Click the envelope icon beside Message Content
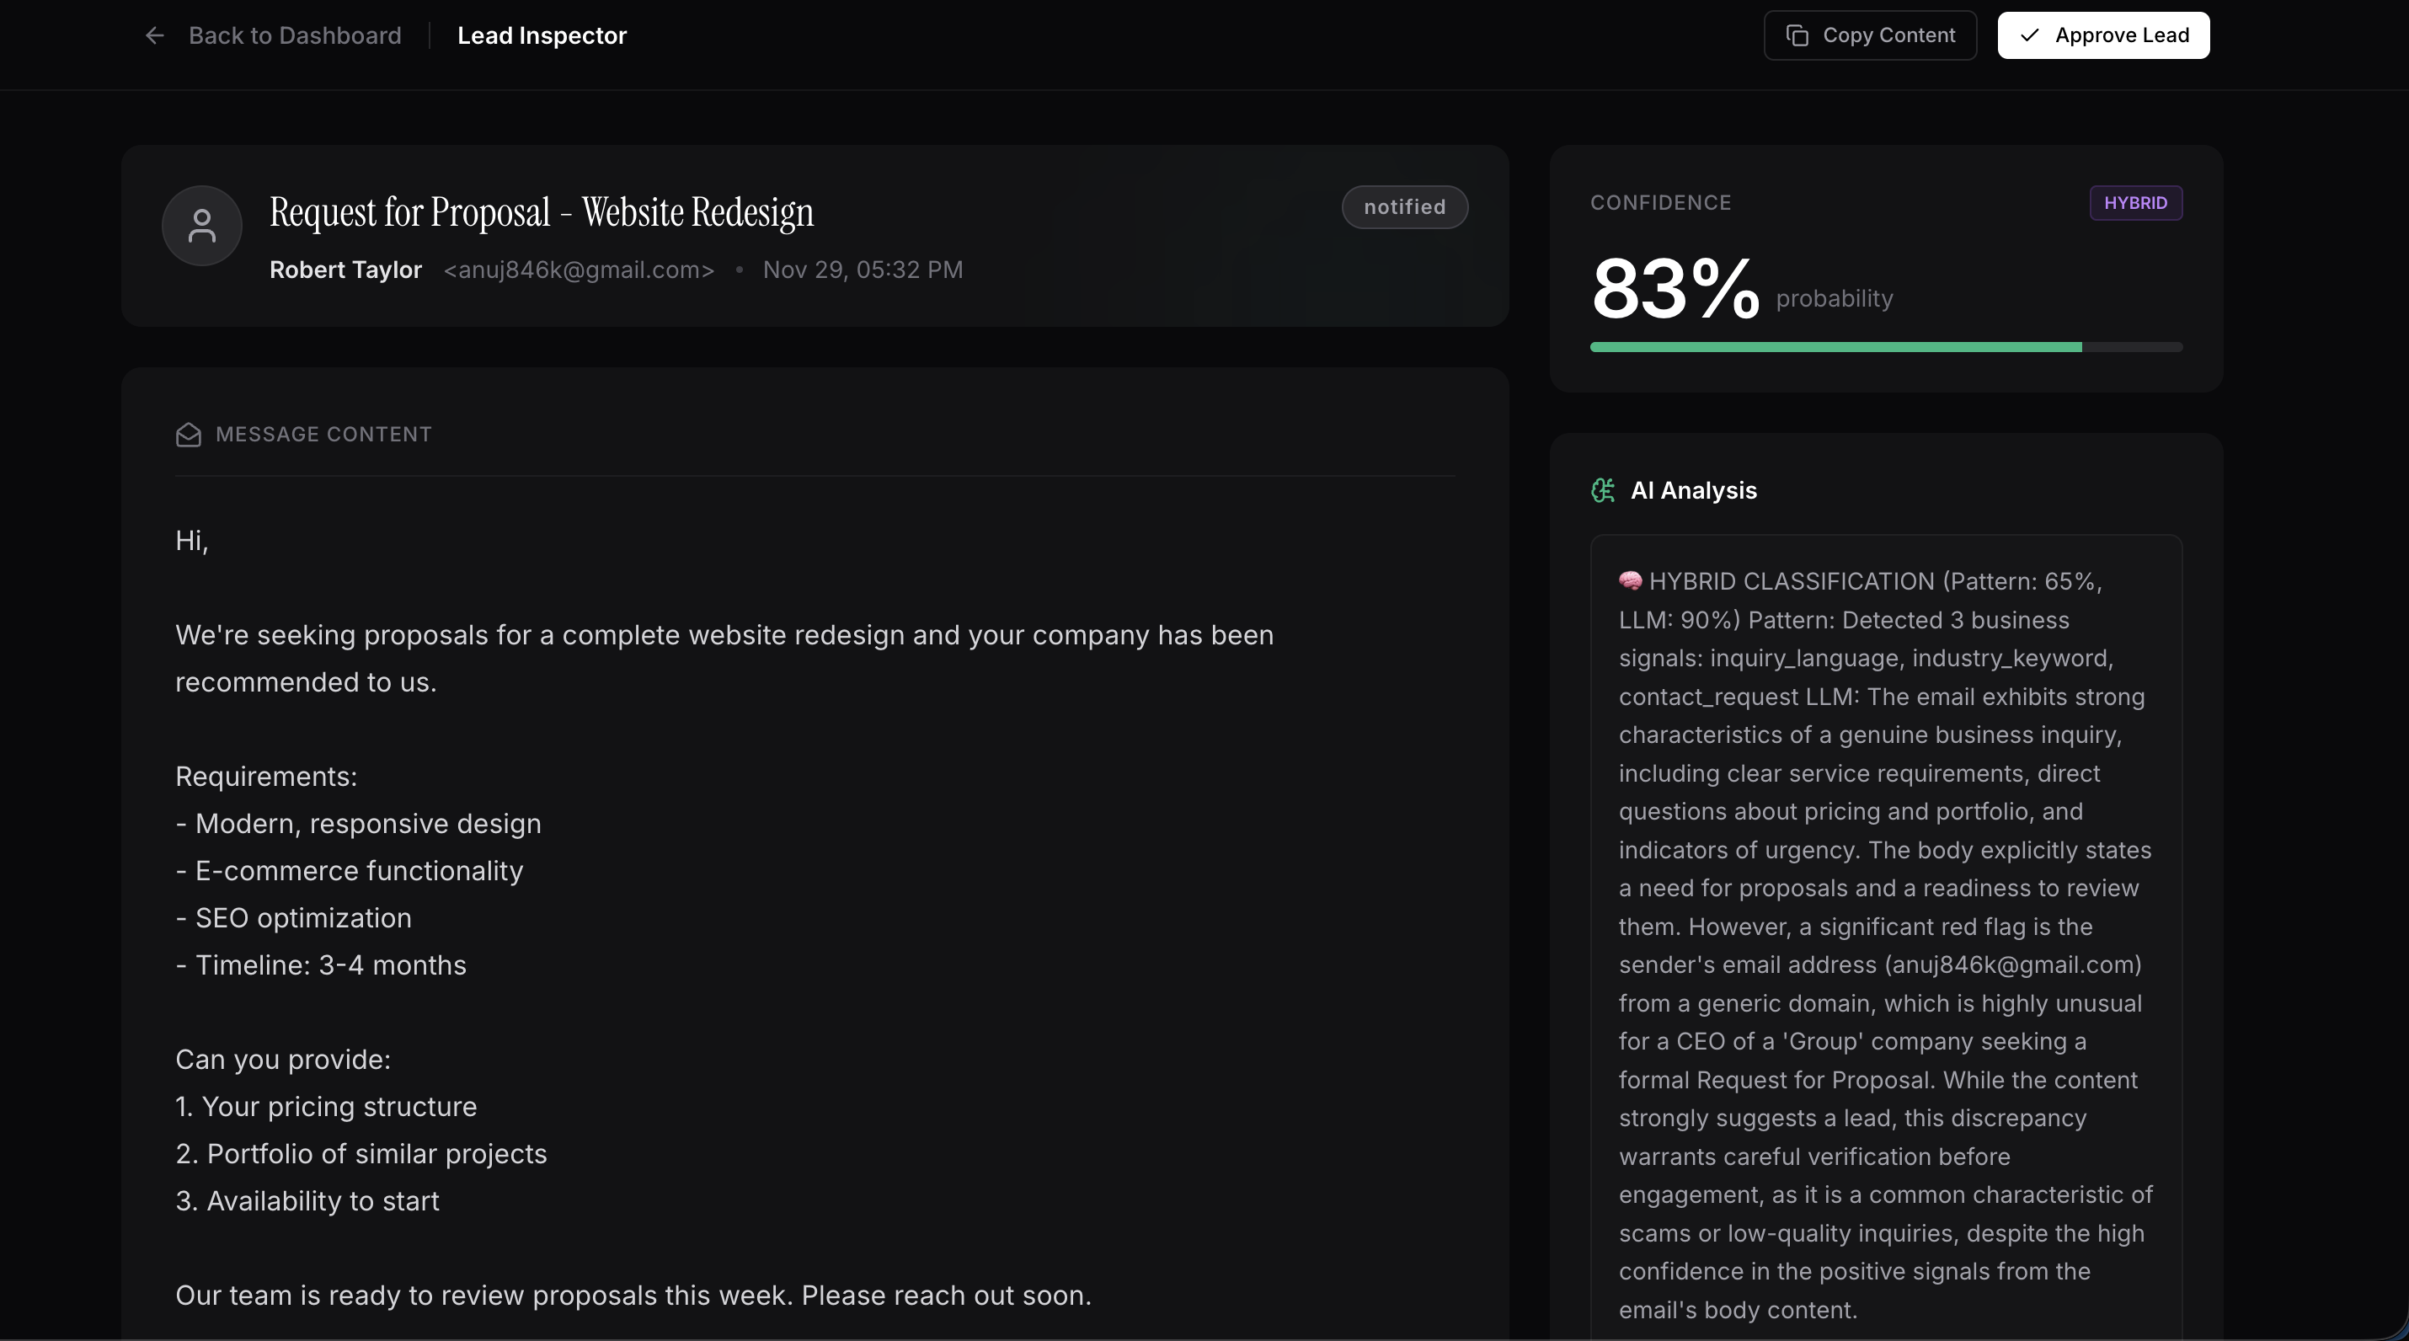Screen dimensions: 2409x1341 coord(188,435)
